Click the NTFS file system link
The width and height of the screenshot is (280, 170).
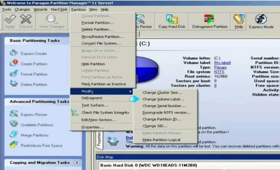pos(219,72)
